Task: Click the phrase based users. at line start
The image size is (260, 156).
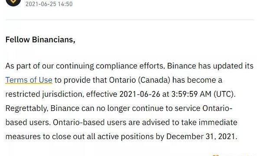Action: (28, 123)
